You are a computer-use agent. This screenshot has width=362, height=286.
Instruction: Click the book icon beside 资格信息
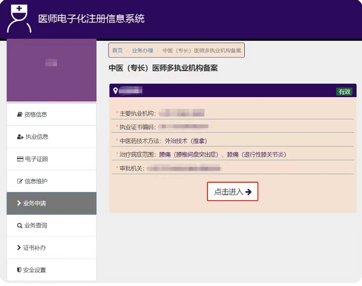(x=19, y=115)
